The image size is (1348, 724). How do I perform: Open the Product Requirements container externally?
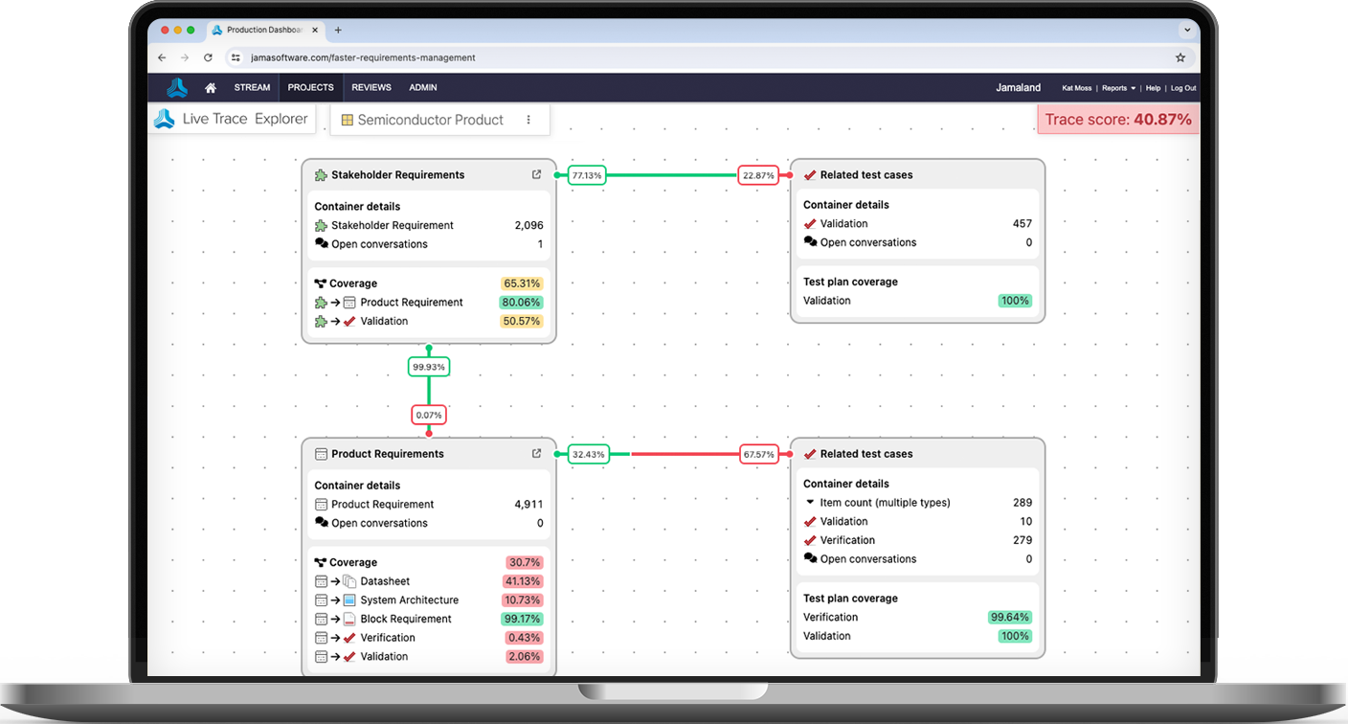[536, 453]
